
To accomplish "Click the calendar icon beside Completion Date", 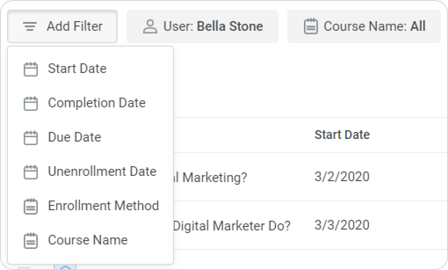I will tap(30, 103).
